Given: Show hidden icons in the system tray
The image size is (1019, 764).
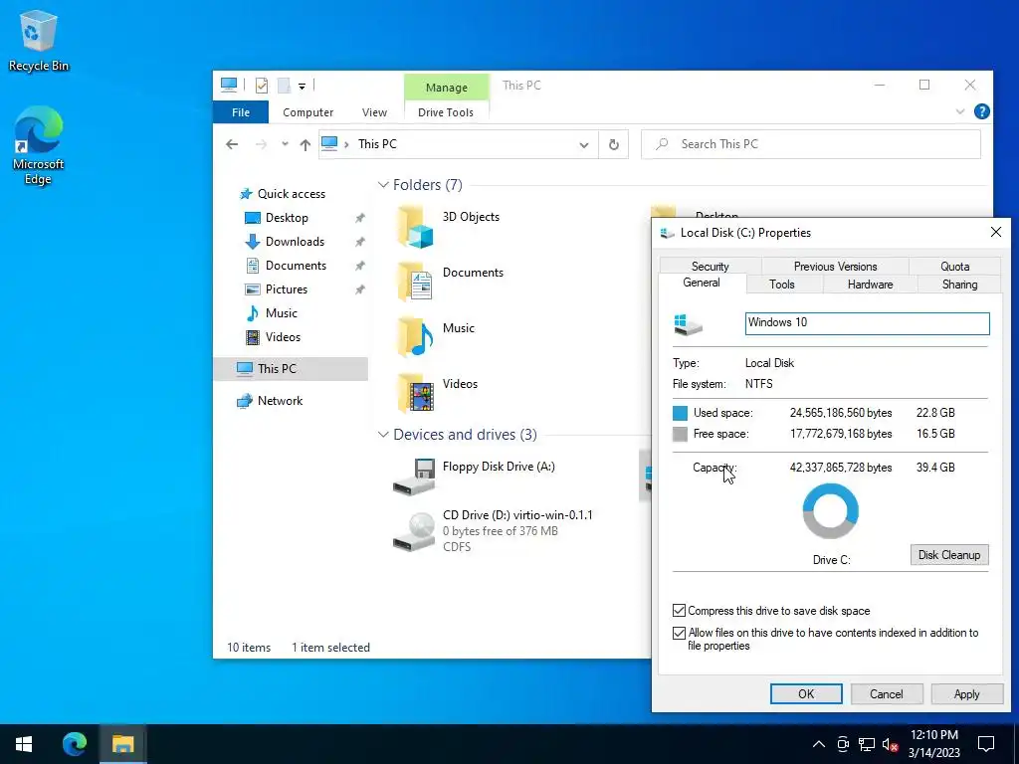Looking at the screenshot, I should 819,744.
